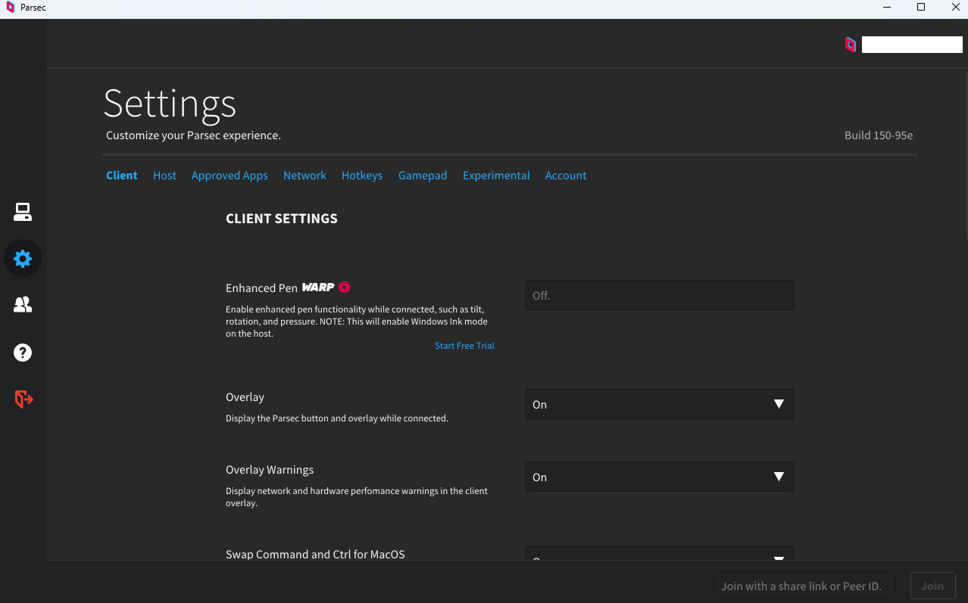The height and width of the screenshot is (603, 968).
Task: Click the Build 150-95e text
Action: (x=879, y=135)
